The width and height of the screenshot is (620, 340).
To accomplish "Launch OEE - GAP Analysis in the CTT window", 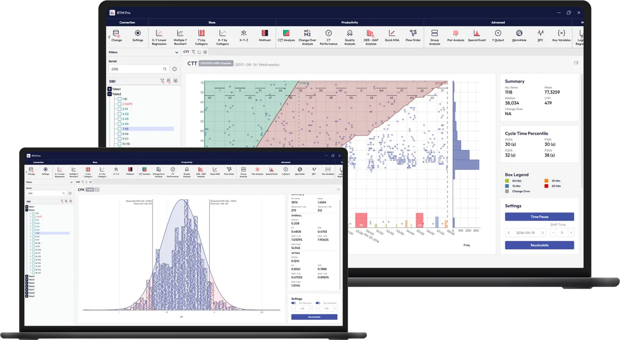I will 371,38.
